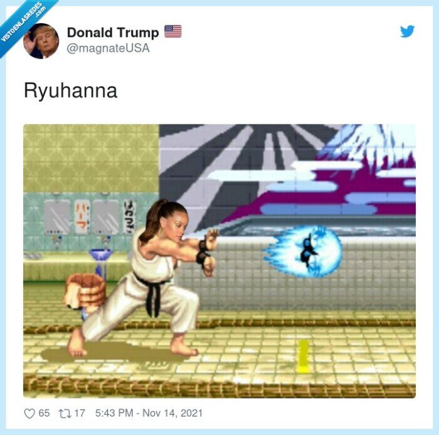439x435 pixels.
Task: Retweet using the arrows icon
Action: [65, 414]
